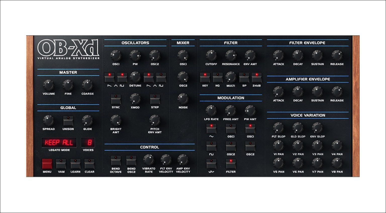Choose the square LFO shape in Modulation

(x=211, y=147)
